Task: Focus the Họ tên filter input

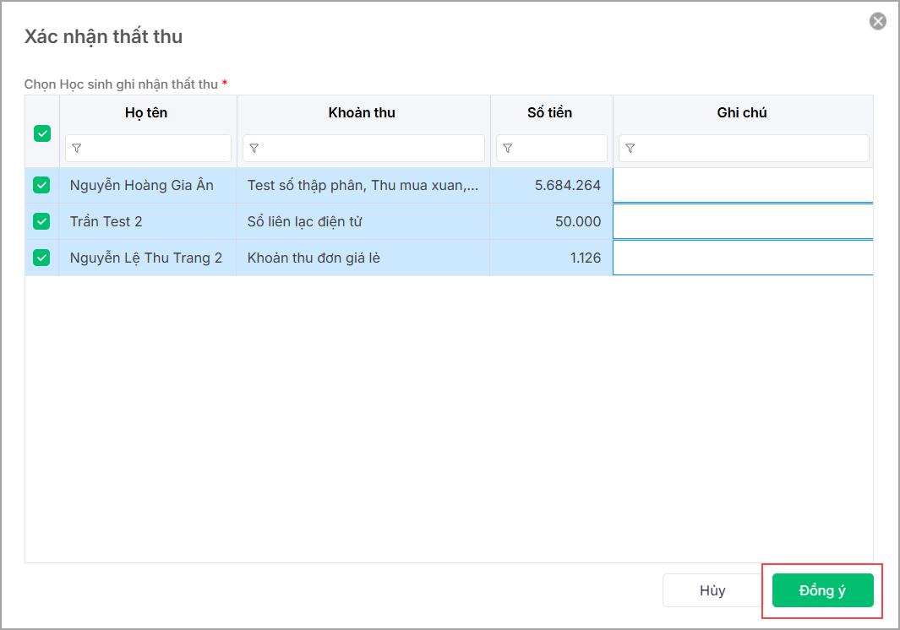Action: 156,149
